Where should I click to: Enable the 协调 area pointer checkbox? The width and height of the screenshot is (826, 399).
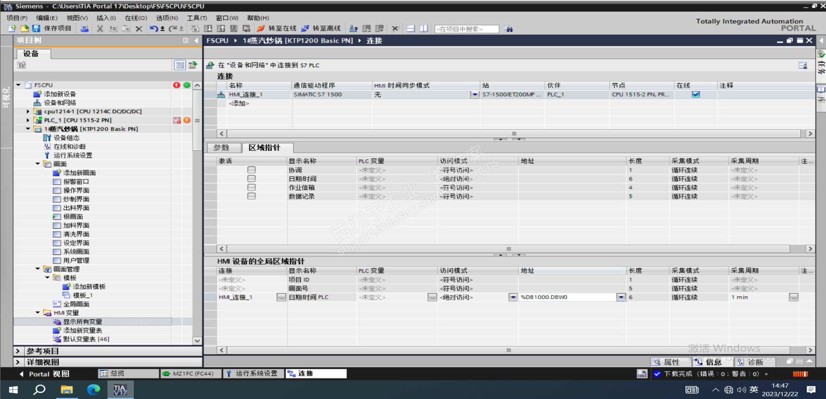251,170
